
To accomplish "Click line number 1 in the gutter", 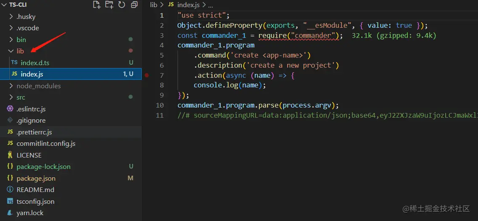I will tap(161, 15).
